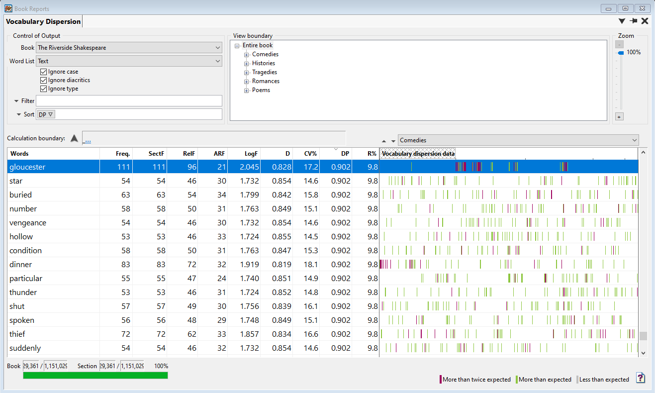Disable the Ignore type option
Viewport: 655px width, 393px height.
tap(44, 89)
